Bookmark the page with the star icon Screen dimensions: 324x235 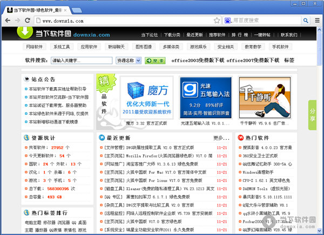(217, 21)
